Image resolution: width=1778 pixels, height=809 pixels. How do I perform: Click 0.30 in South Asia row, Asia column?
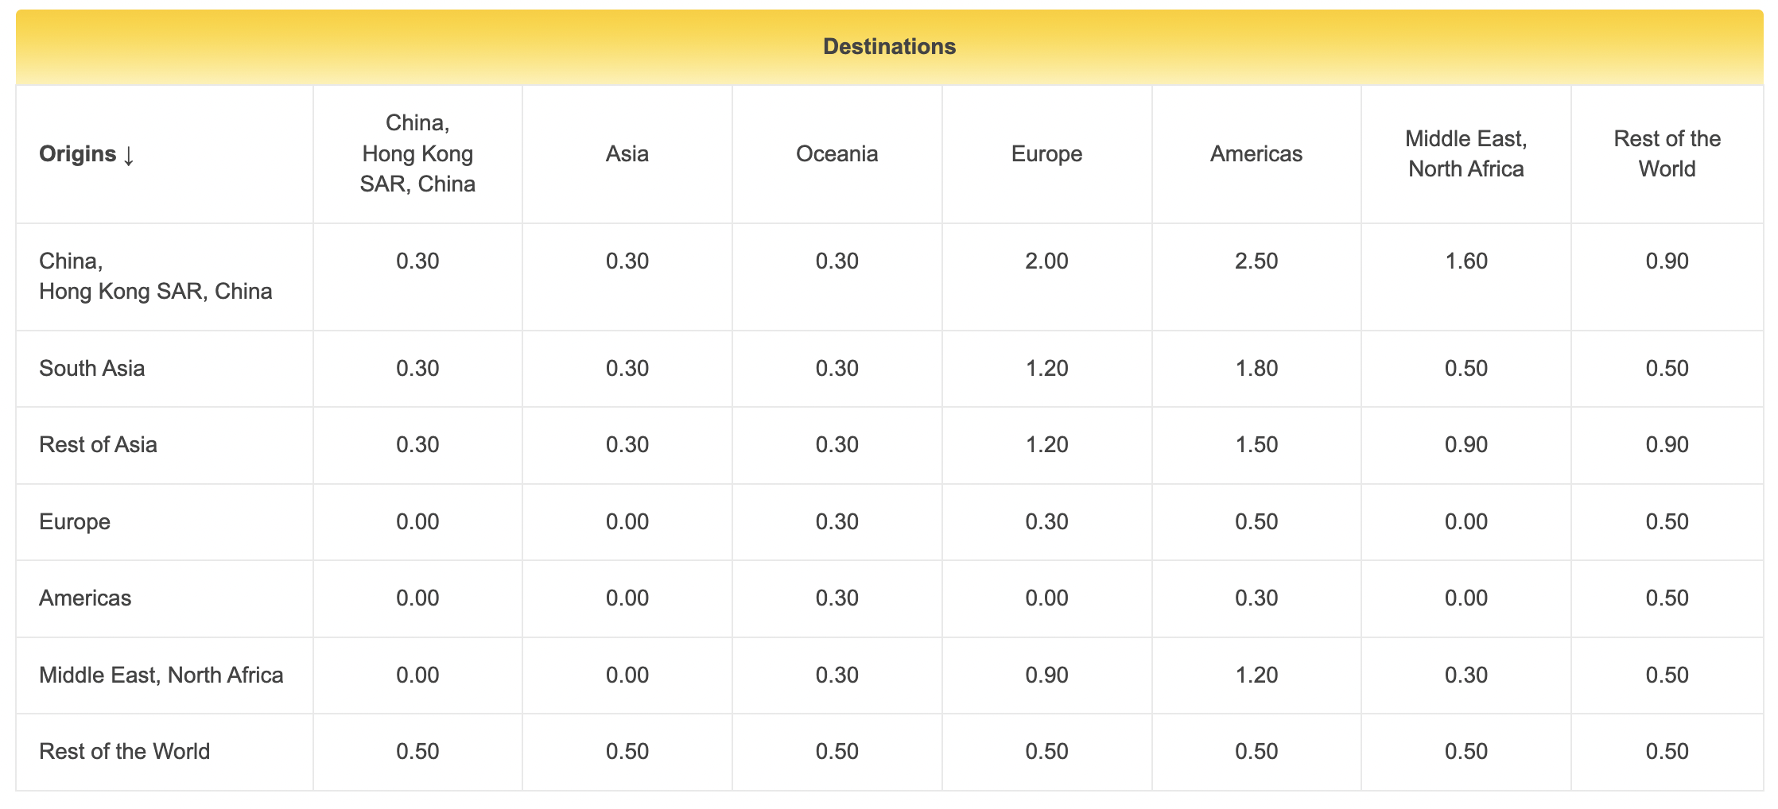click(x=627, y=368)
